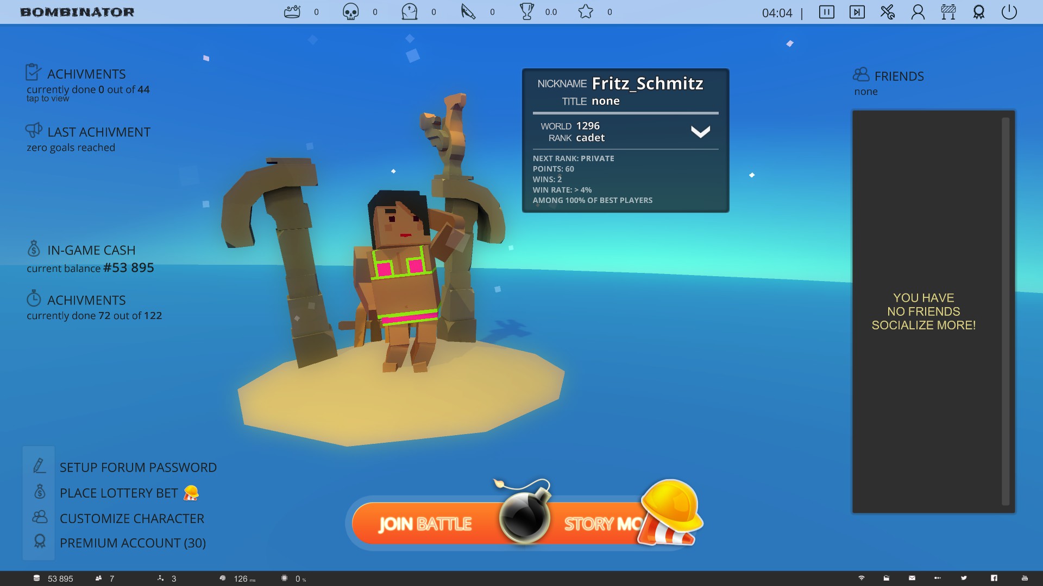Viewport: 1043px width, 586px height.
Task: Choose PLACE LOTTERY BET option
Action: [118, 493]
